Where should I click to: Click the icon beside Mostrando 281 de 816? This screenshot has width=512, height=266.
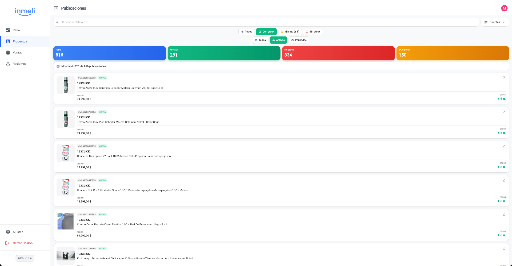[x=58, y=66]
